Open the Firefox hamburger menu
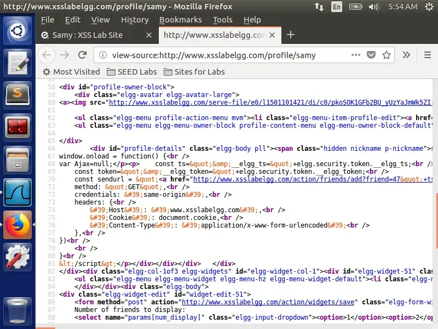This screenshot has width=438, height=329. 428,55
